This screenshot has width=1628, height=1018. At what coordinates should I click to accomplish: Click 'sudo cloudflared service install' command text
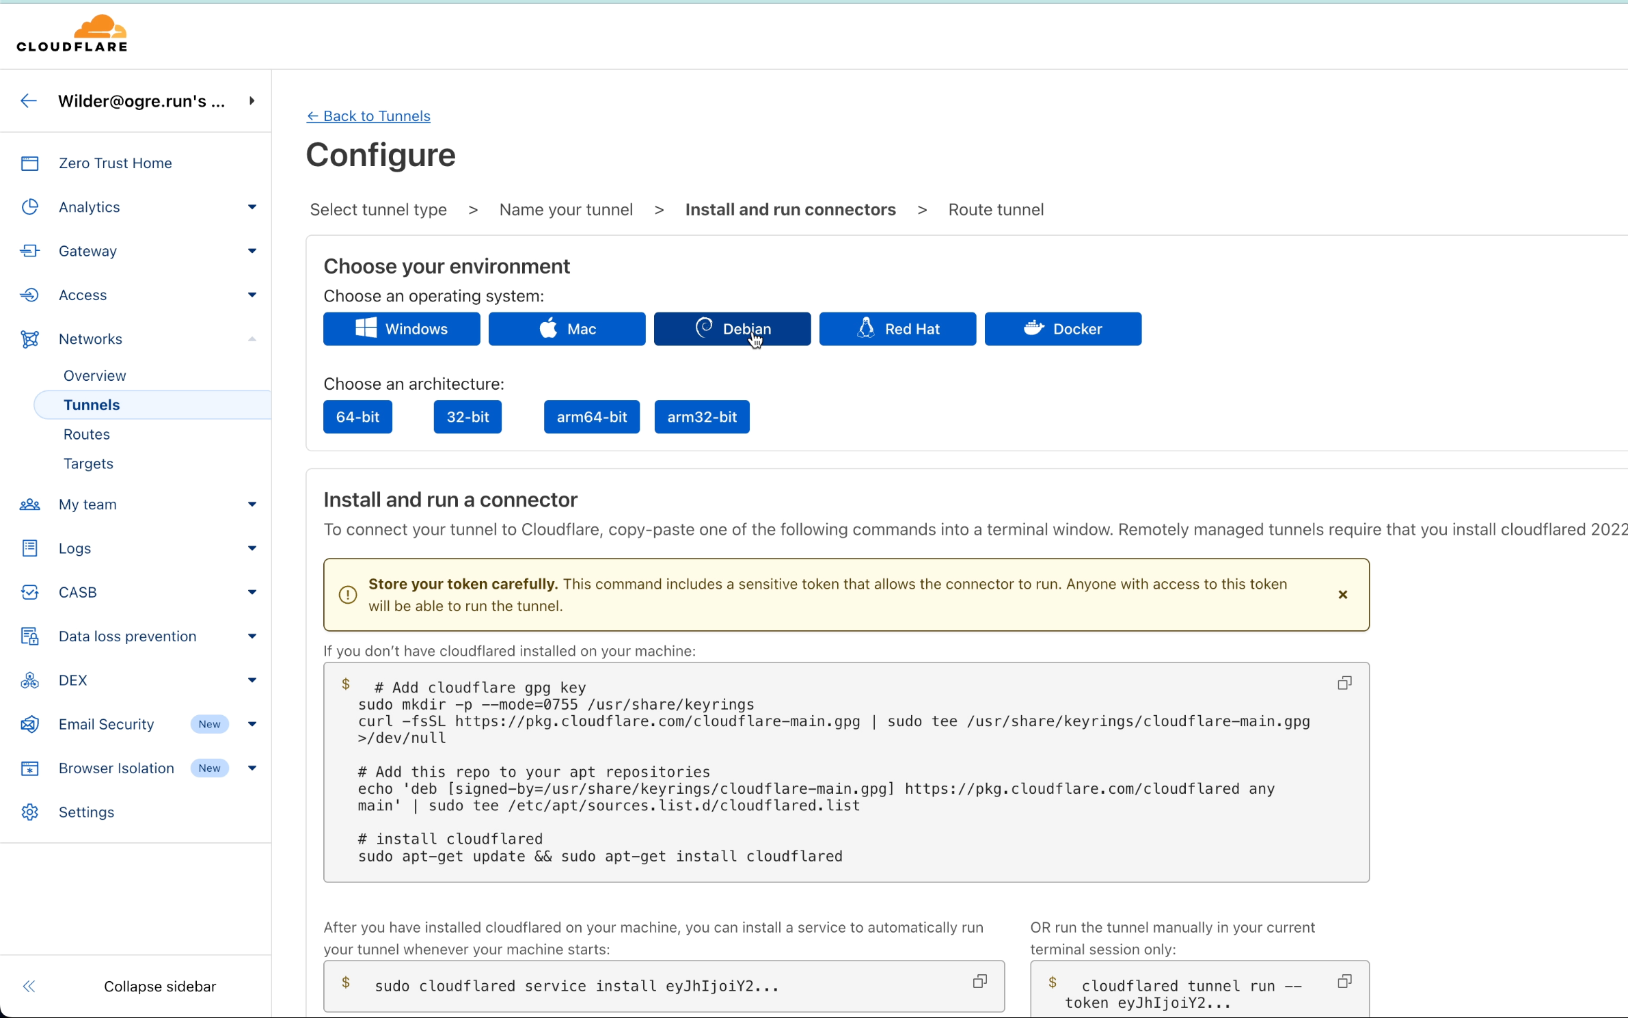577,986
